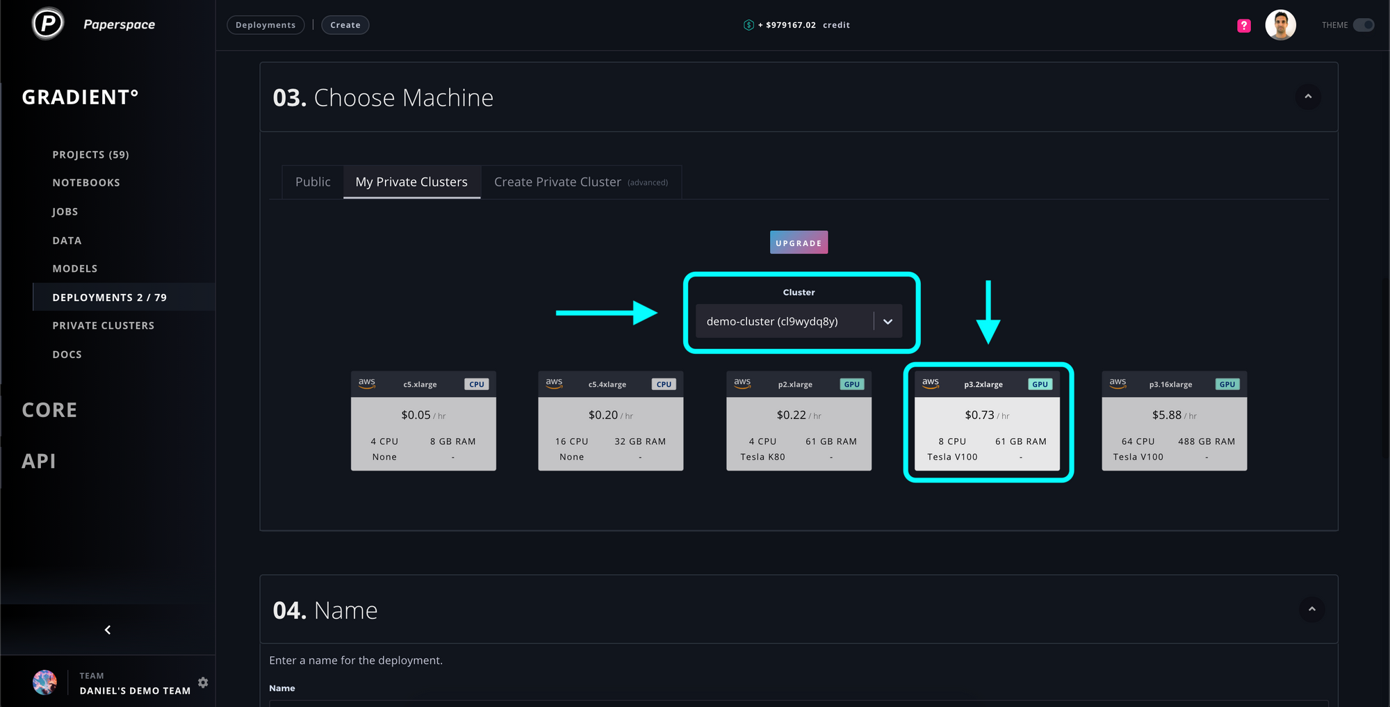Viewport: 1390px width, 707px height.
Task: Open Docs in sidebar
Action: click(x=67, y=355)
